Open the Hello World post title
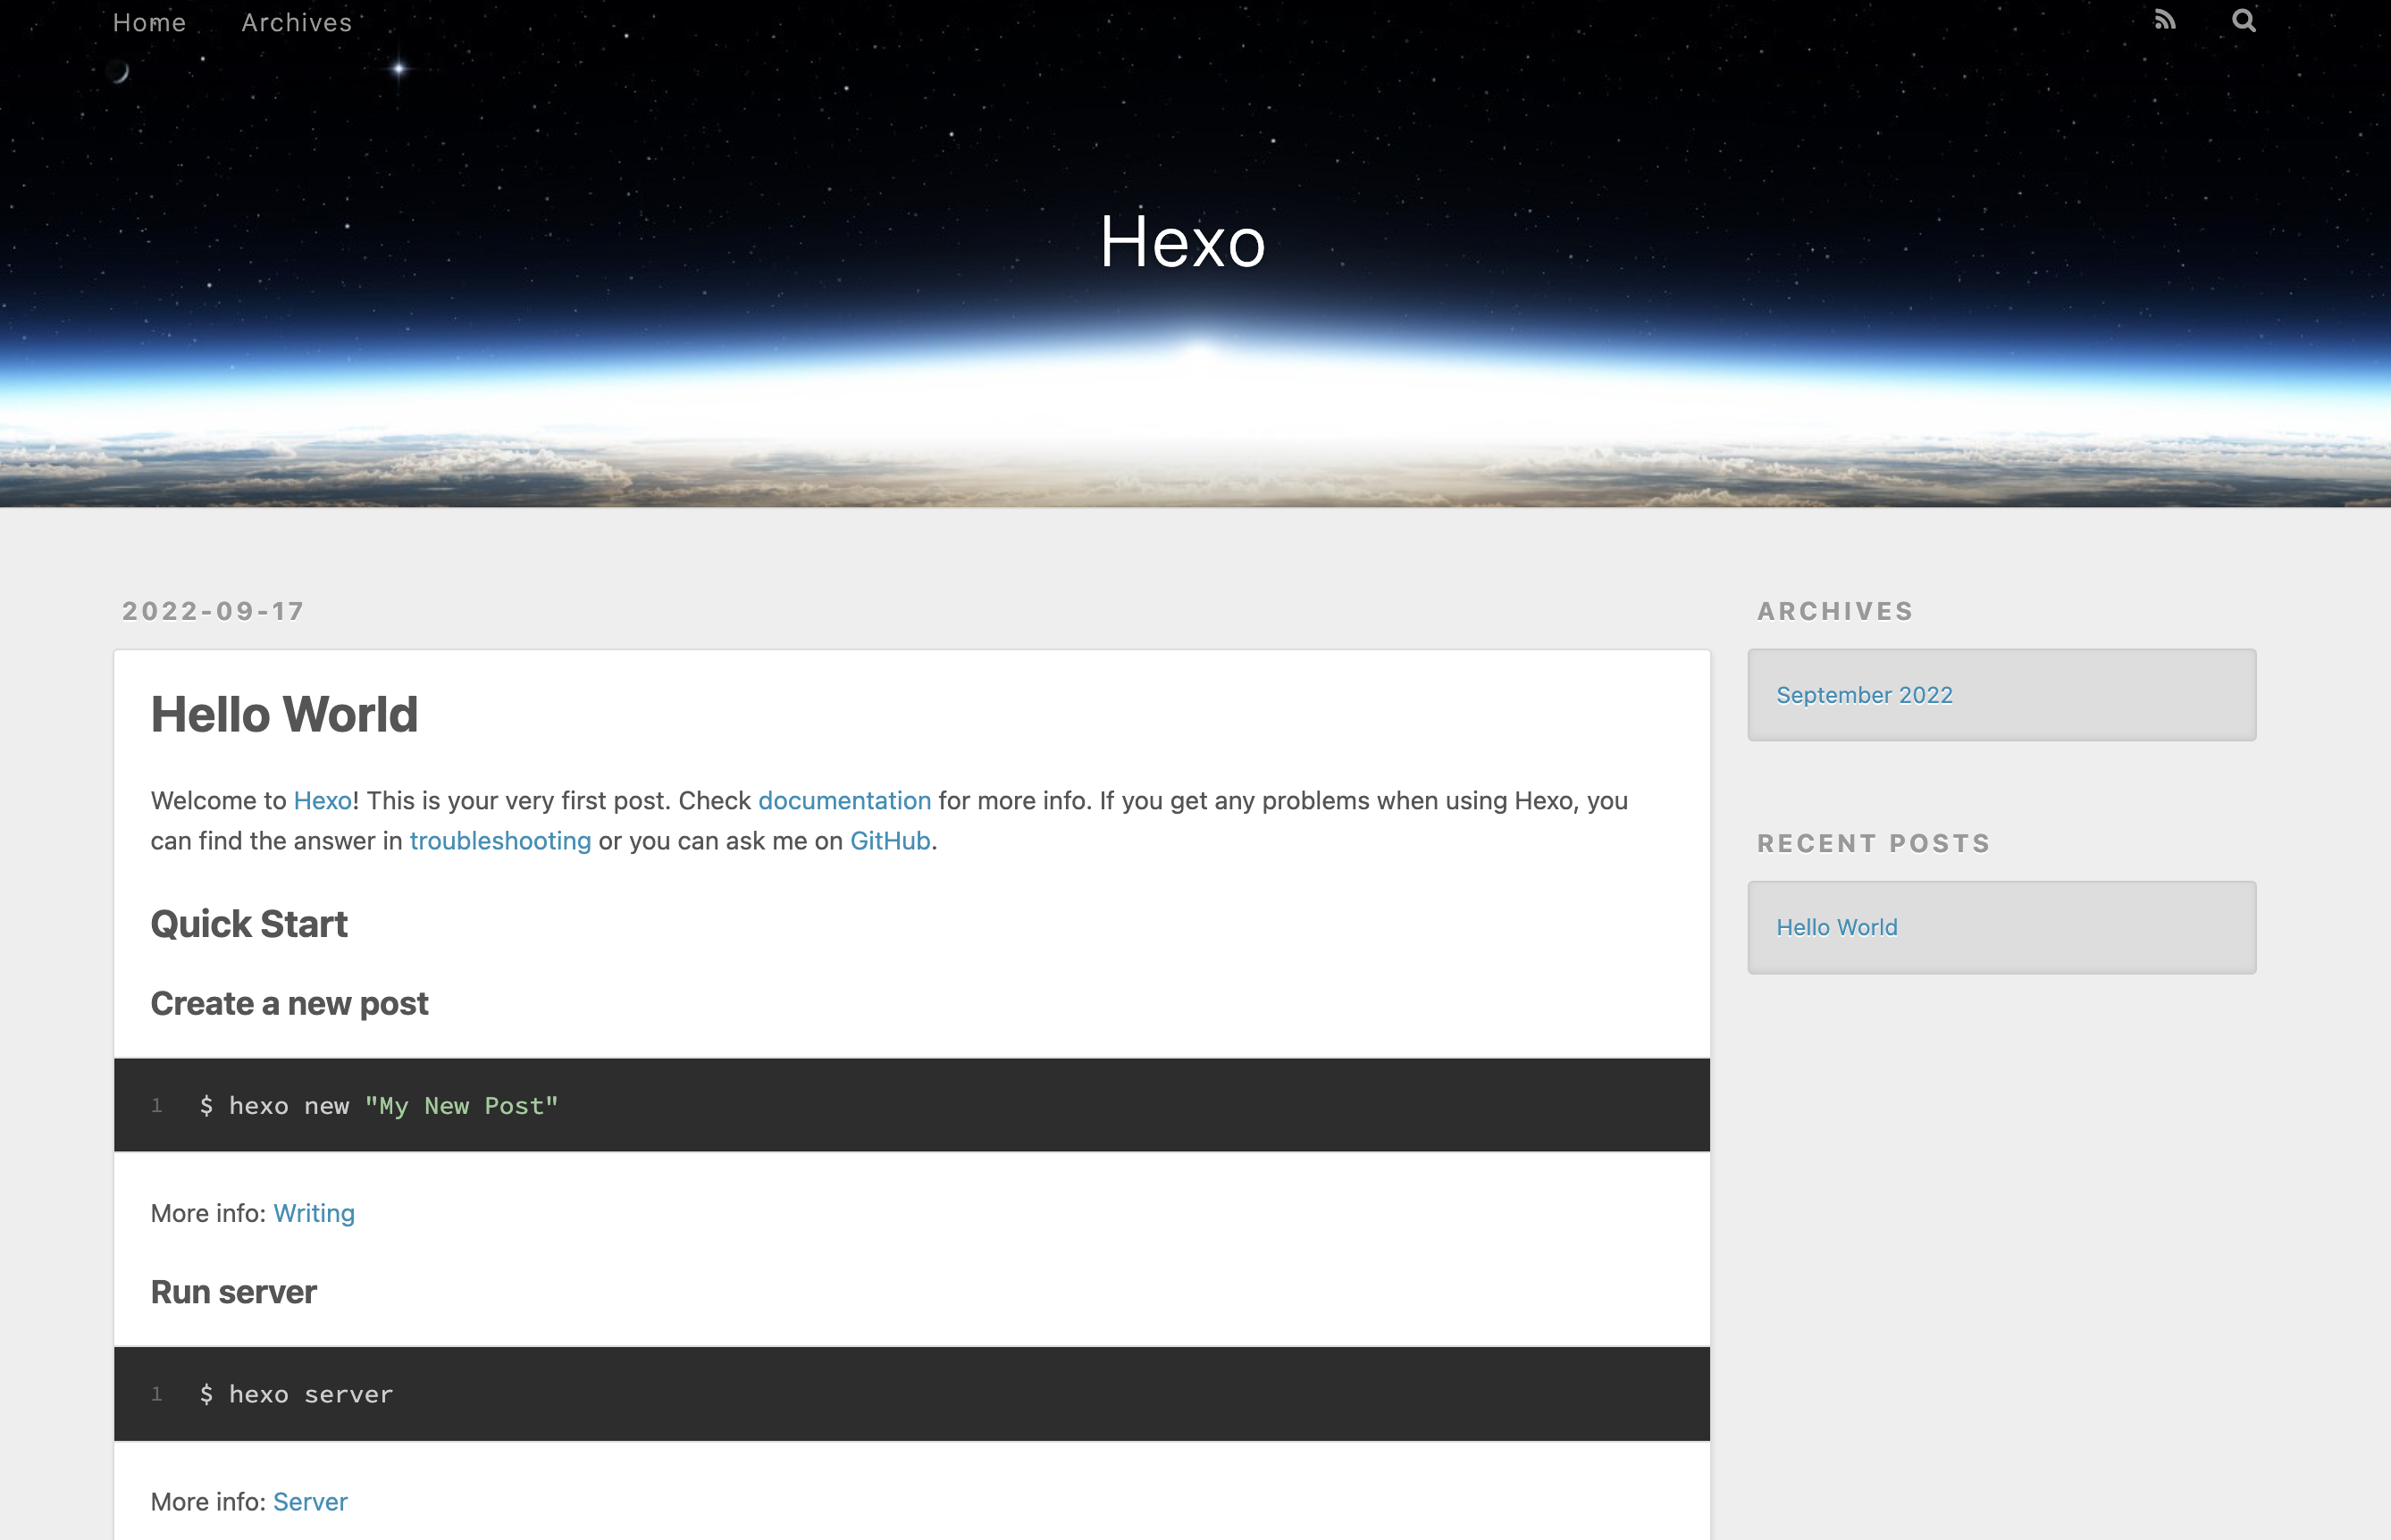 pos(284,714)
